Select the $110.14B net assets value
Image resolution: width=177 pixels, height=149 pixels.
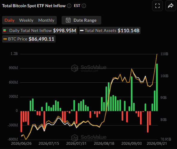point(129,30)
